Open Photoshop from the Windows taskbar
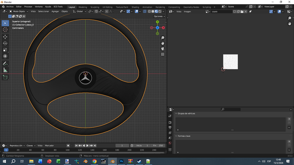This screenshot has height=165, width=294. point(121,161)
